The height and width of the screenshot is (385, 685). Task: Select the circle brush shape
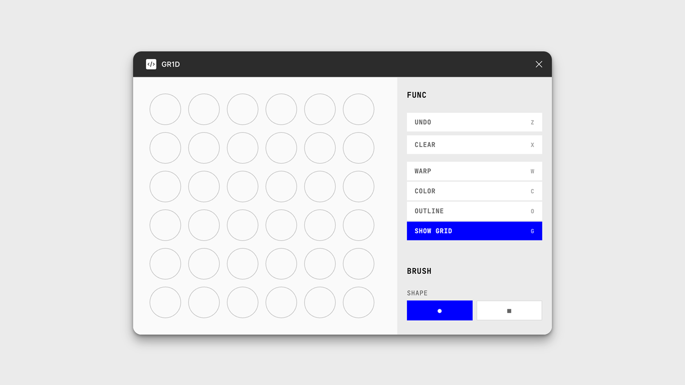[x=440, y=310]
